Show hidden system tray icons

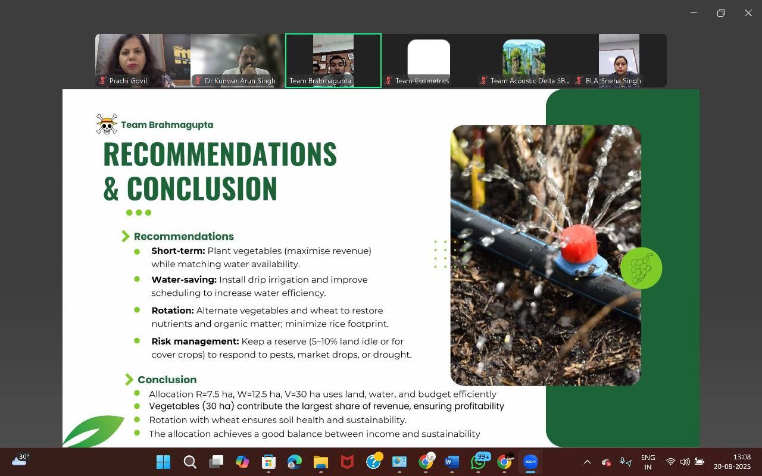587,462
